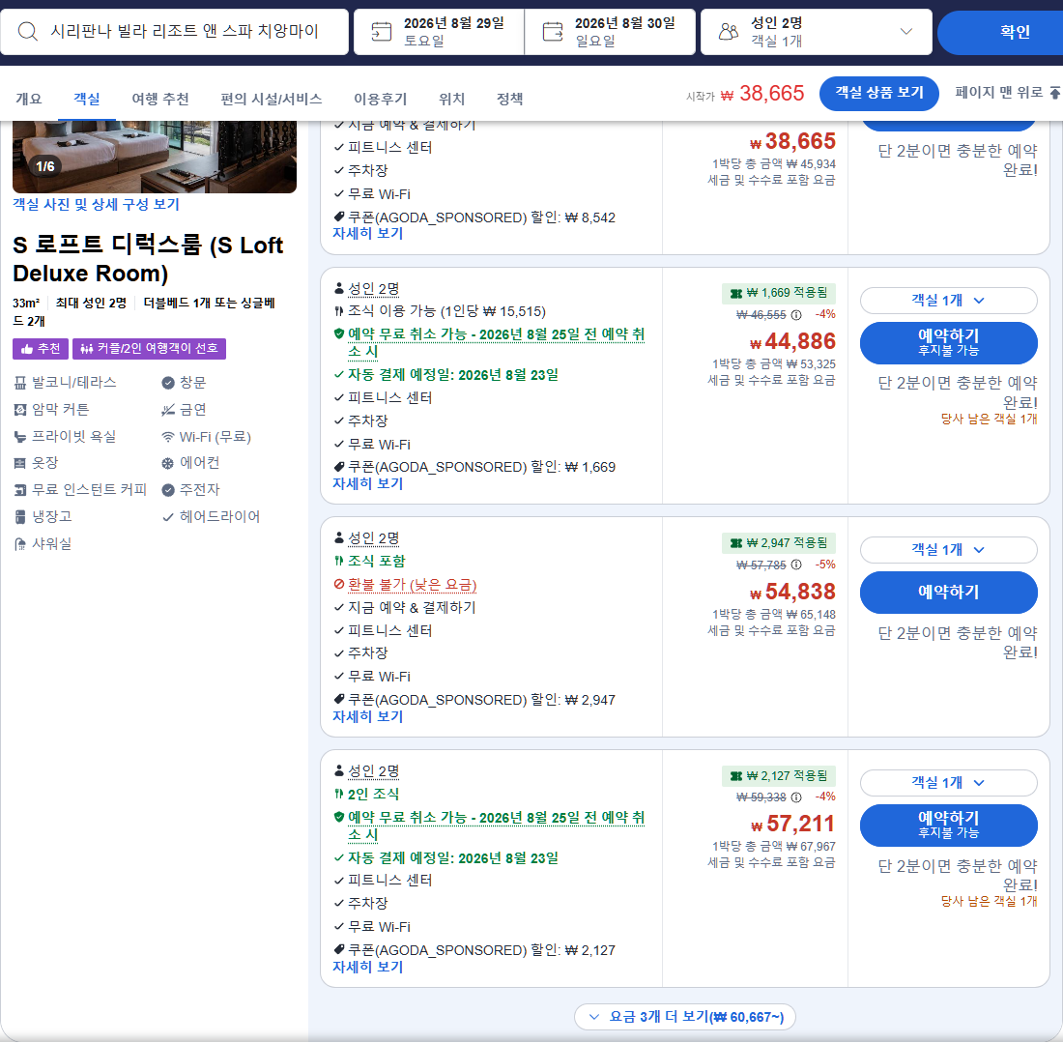Screen dimensions: 1063x1043
Task: Click the 환불 불가 (낮은 요금) text
Action: [x=413, y=585]
